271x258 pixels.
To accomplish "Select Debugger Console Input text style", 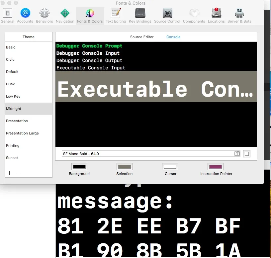I will point(156,53).
